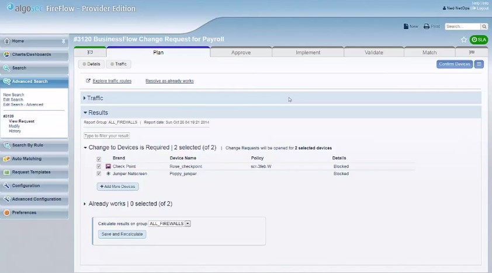492x273 pixels.
Task: Click the Auto Matching icon
Action: 6,159
